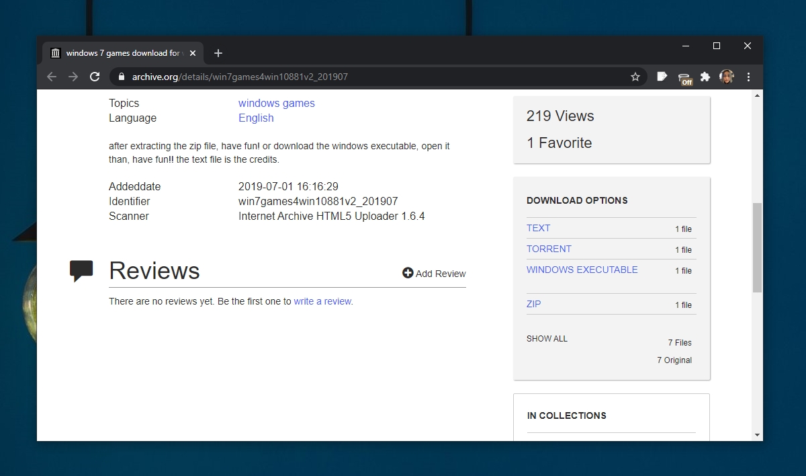Image resolution: width=806 pixels, height=476 pixels.
Task: Close the windows 7 games tab
Action: [192, 53]
